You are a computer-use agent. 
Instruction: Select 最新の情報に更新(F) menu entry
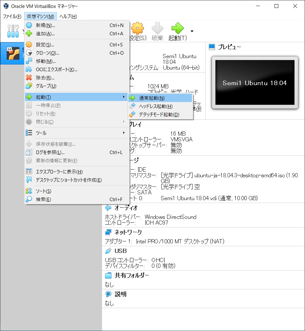coord(77,160)
